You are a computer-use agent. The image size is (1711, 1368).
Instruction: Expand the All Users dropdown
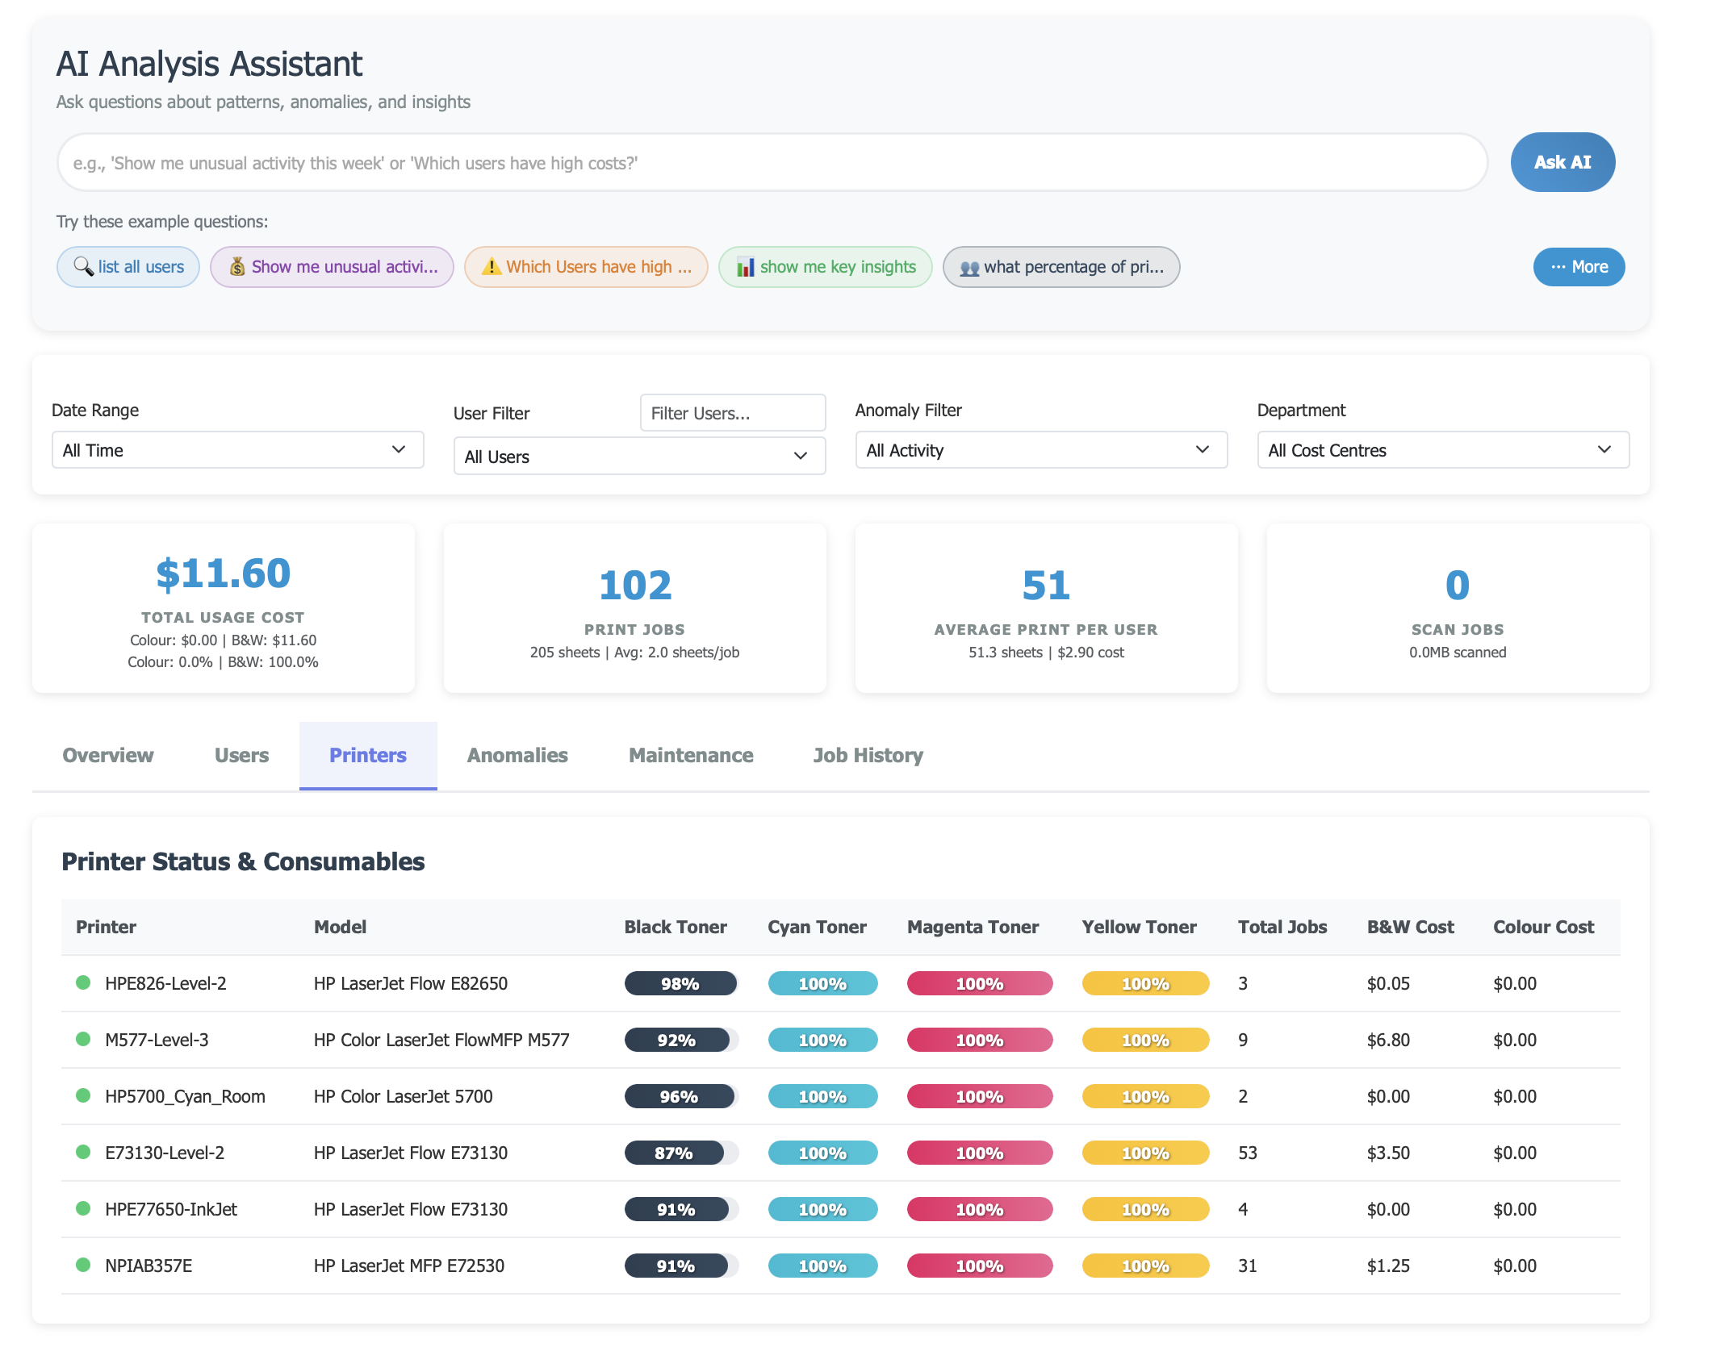[639, 457]
